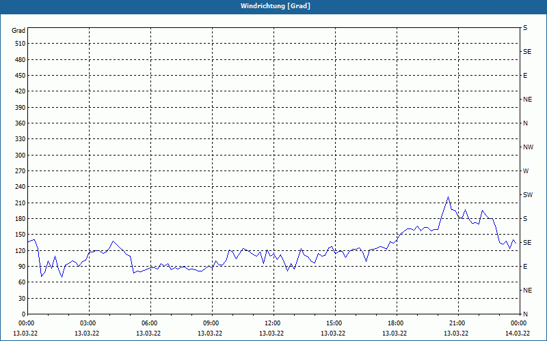
Task: Click the N compass label beside the 360 gridline
Action: [525, 123]
